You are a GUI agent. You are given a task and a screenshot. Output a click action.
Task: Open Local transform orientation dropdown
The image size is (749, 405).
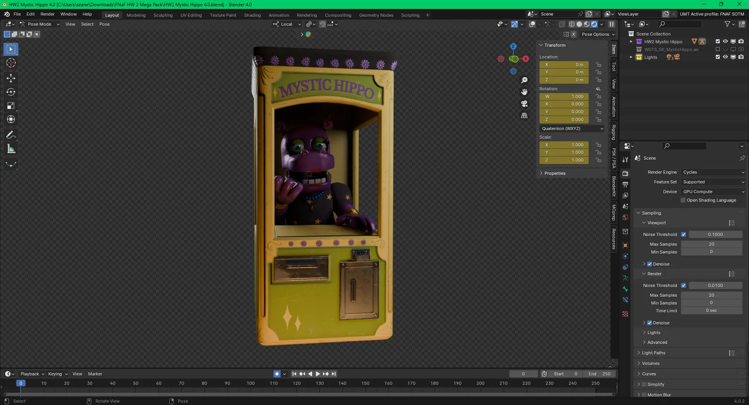click(287, 24)
